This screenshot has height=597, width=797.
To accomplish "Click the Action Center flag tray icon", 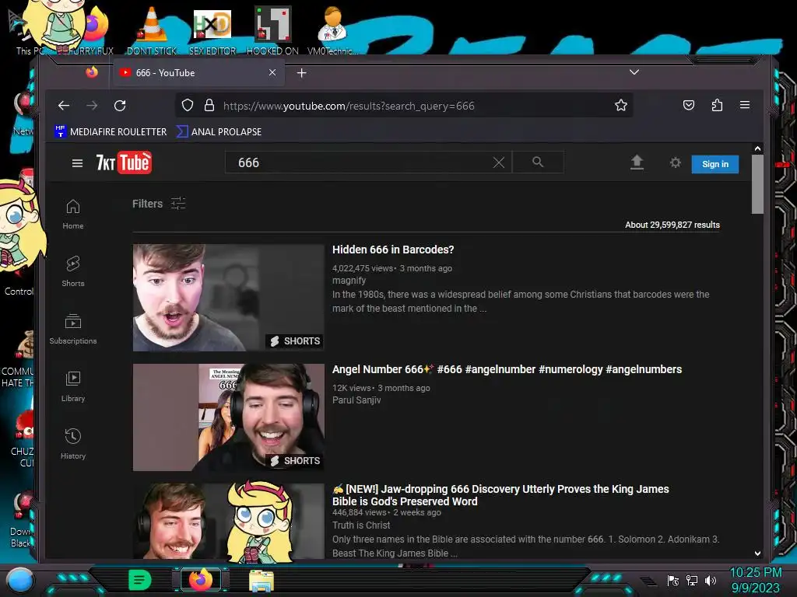I will pyautogui.click(x=673, y=580).
